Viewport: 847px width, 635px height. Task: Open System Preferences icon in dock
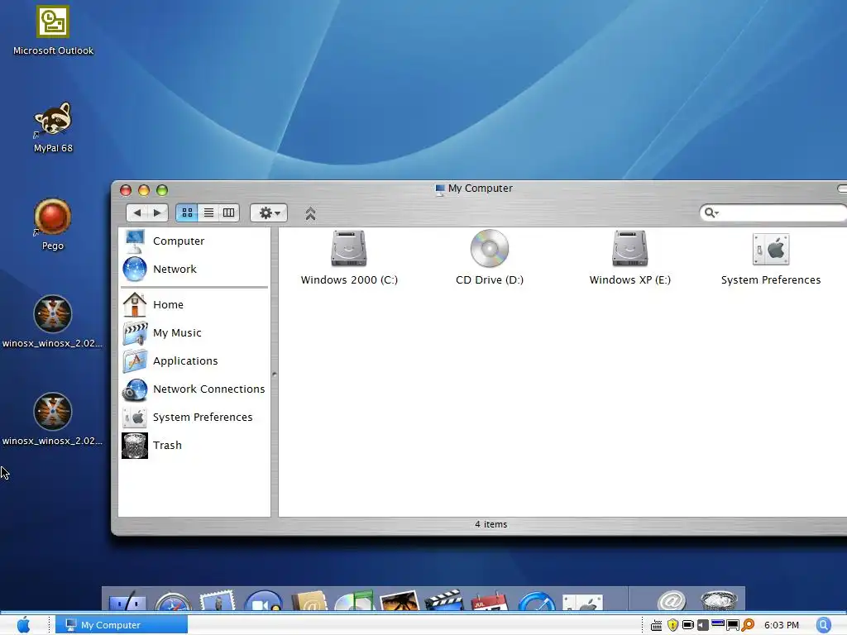click(582, 603)
